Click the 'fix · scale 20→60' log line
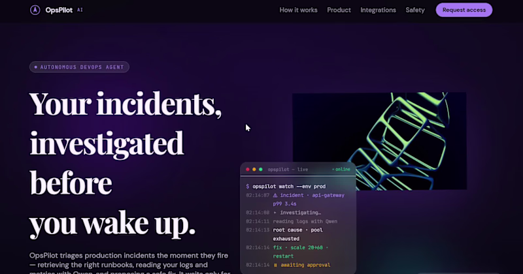This screenshot has height=274, width=523. click(x=301, y=248)
